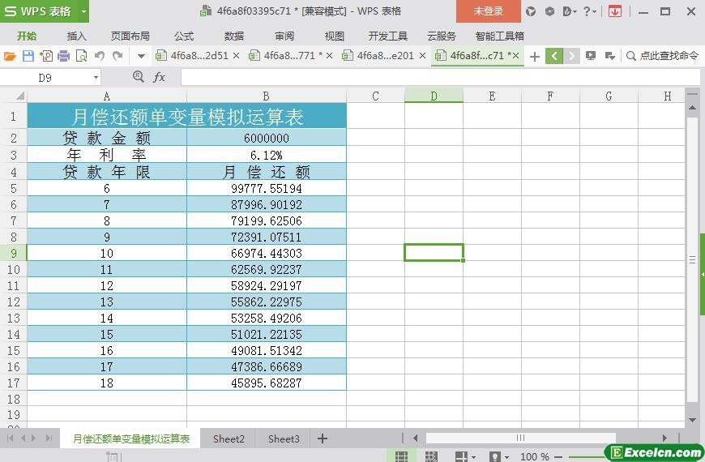Select cell containing 6.12%

(267, 155)
